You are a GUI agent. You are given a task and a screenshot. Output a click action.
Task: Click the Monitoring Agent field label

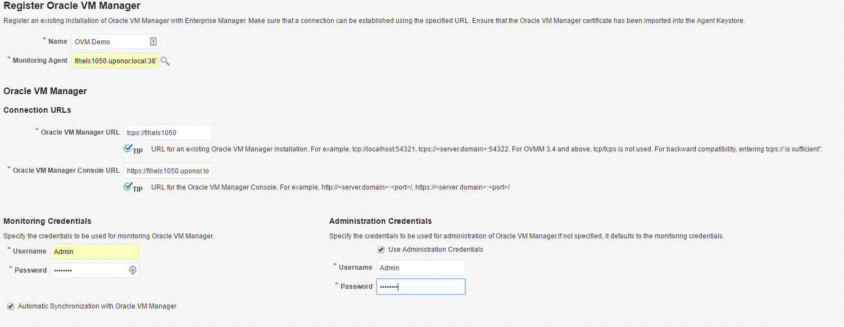[40, 61]
